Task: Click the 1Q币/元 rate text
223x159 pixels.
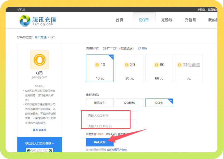Action: tap(39, 86)
